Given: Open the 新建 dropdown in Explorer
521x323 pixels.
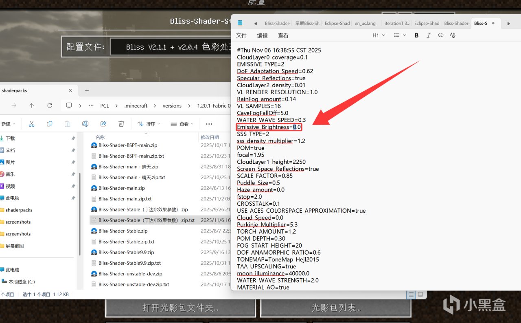Looking at the screenshot, I should coord(8,124).
